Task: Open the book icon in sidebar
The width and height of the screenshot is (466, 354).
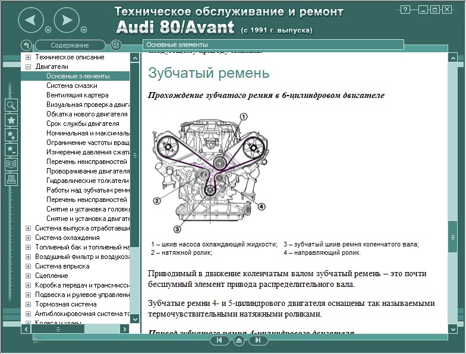Action: pos(11,164)
